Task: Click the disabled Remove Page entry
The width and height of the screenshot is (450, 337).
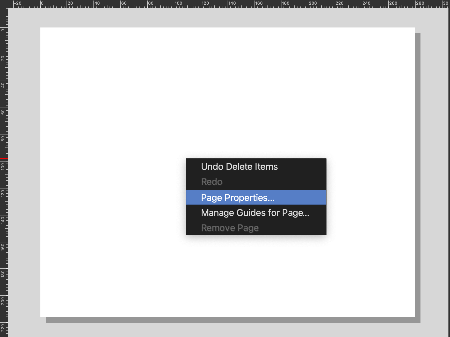Action: (x=230, y=228)
